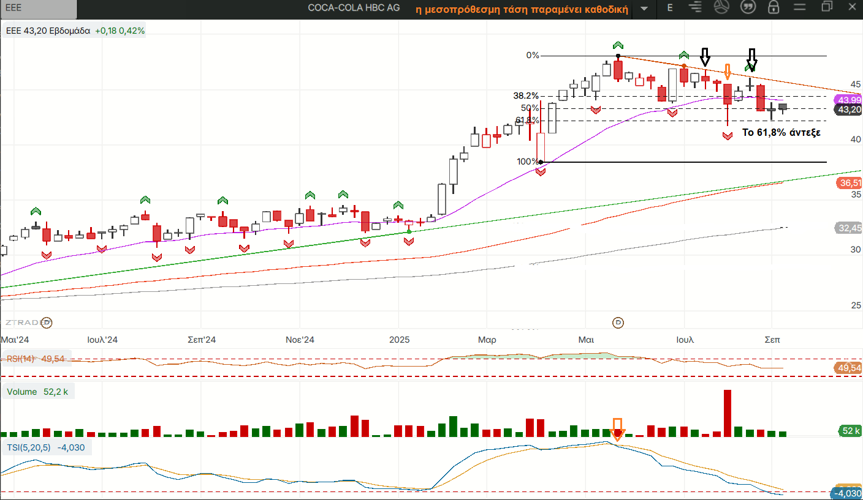
Task: Click the red 36,51 moving average tag
Action: [x=849, y=183]
